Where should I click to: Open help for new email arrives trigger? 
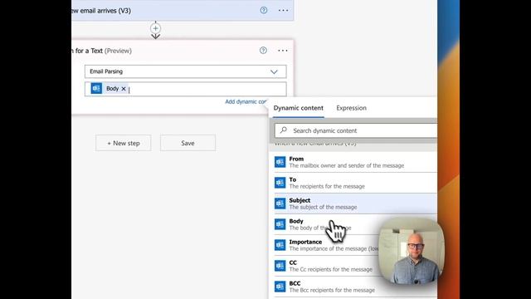click(x=264, y=10)
